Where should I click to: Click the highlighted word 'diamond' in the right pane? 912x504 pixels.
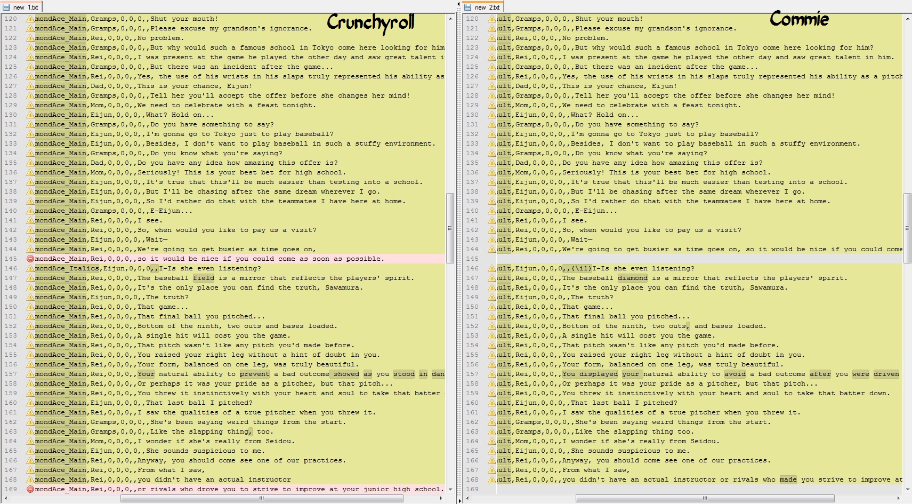633,278
